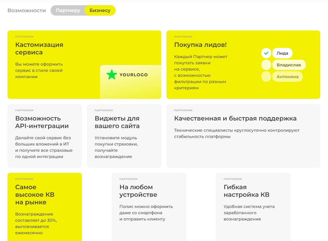Open the Покупка лидов! card heading
Screen dimensions: 328x241
(x=200, y=45)
